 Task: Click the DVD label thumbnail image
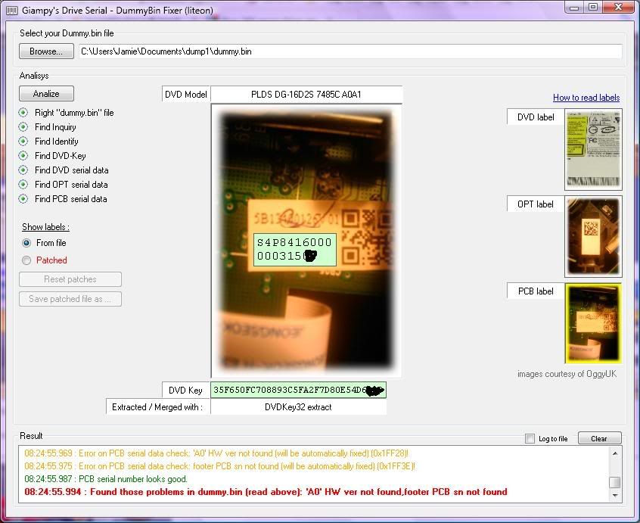point(593,149)
